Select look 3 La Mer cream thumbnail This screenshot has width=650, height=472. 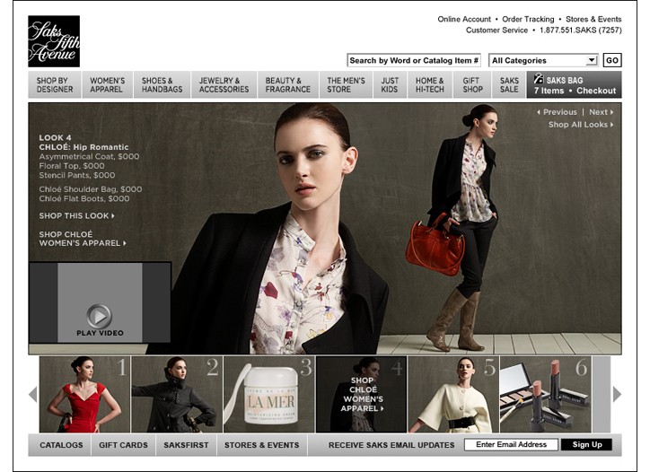tap(269, 395)
